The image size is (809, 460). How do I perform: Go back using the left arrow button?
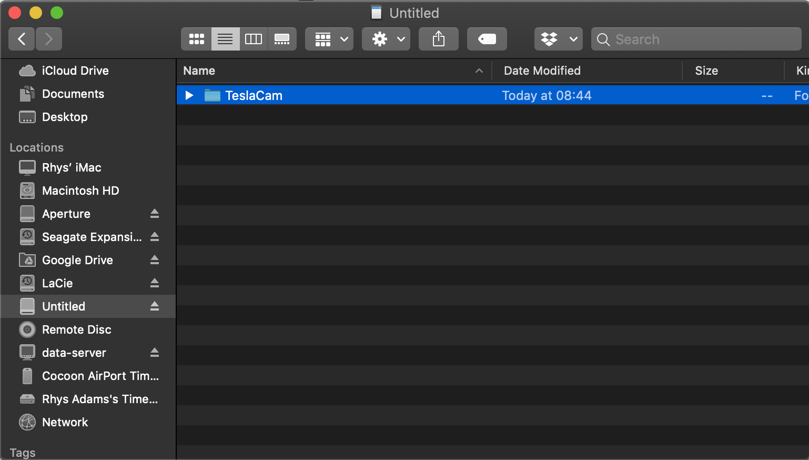pos(22,39)
